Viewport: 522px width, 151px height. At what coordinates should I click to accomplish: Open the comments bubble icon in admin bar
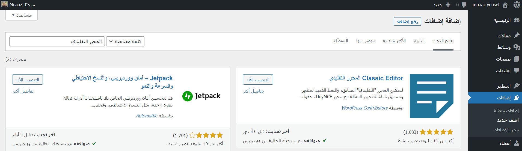464,5
